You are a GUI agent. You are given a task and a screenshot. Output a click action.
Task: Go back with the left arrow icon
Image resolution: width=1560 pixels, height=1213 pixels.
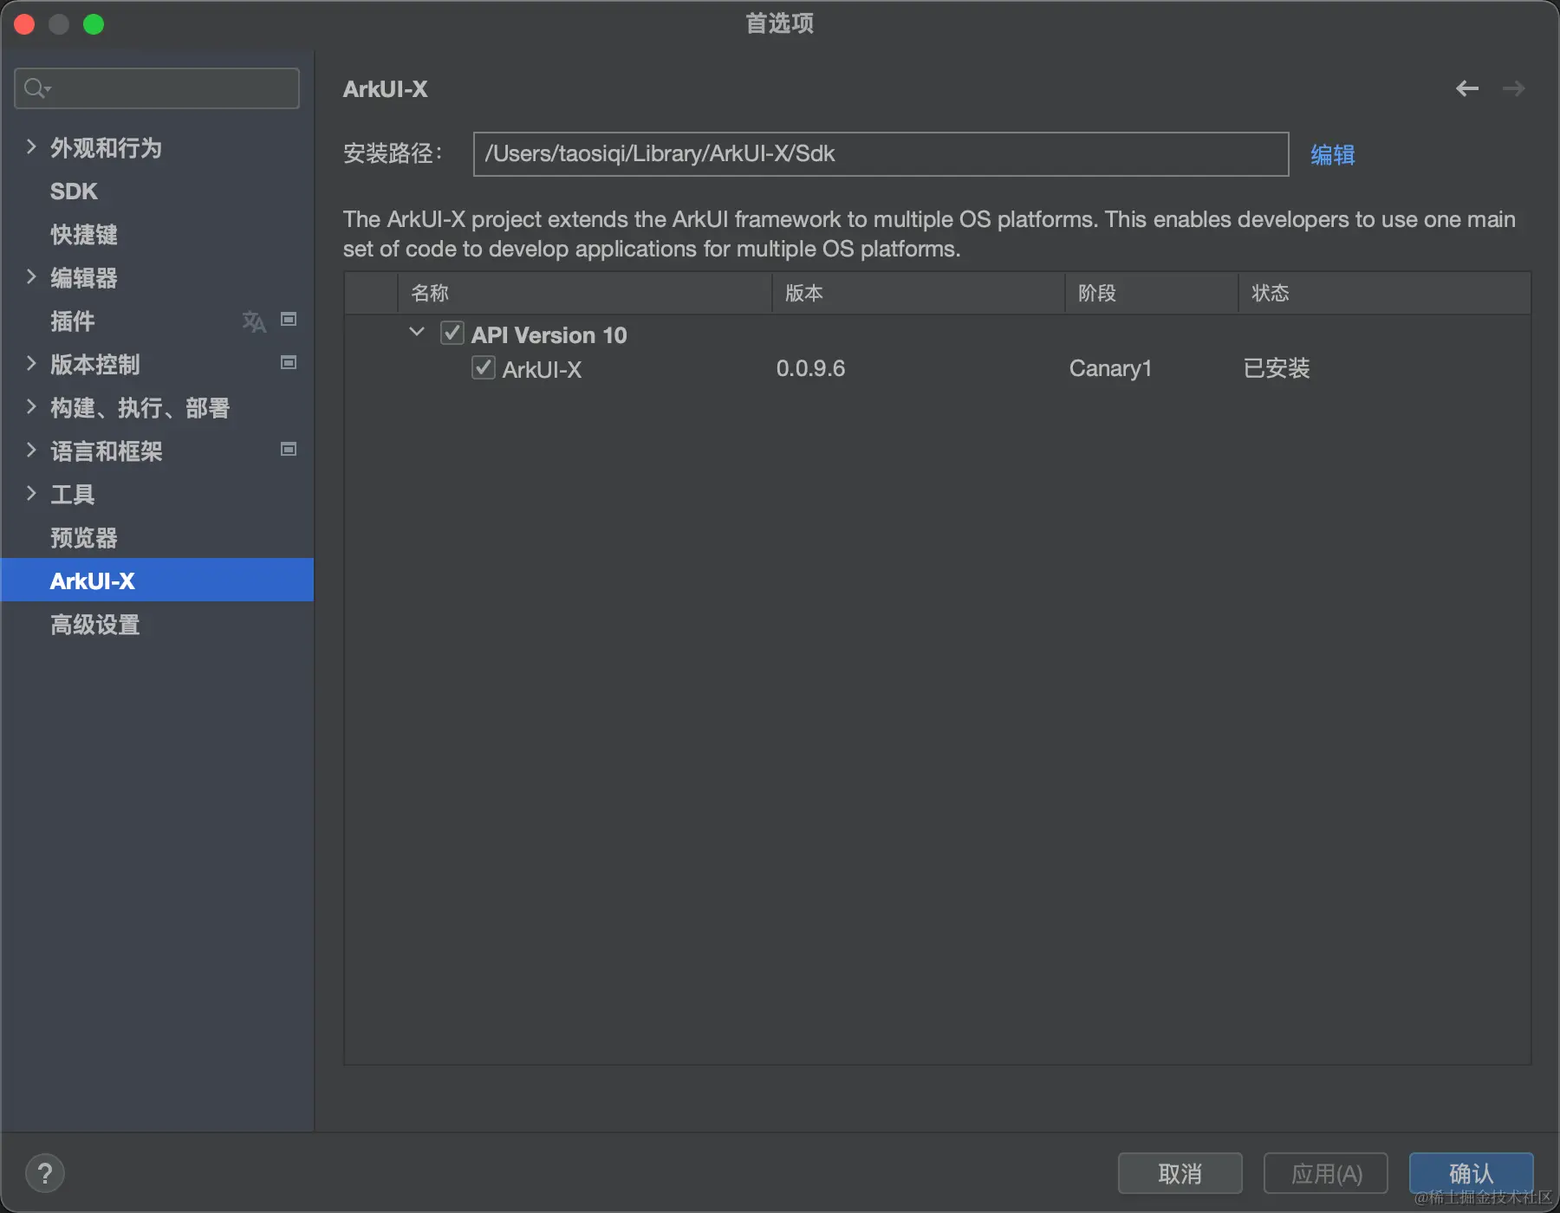tap(1467, 88)
